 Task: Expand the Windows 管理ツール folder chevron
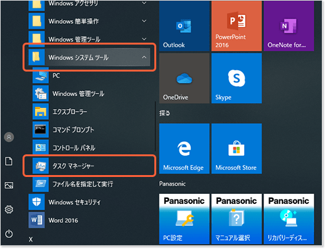(x=144, y=39)
